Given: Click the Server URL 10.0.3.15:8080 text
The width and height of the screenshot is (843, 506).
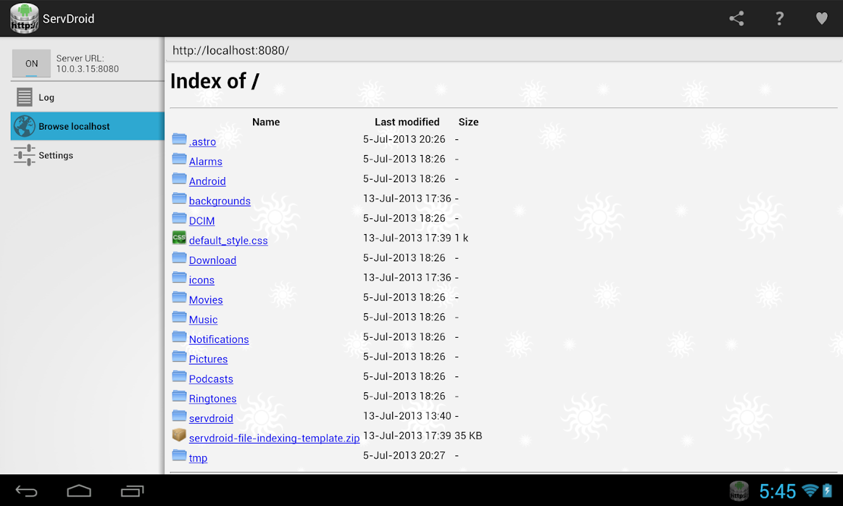Looking at the screenshot, I should click(x=87, y=63).
